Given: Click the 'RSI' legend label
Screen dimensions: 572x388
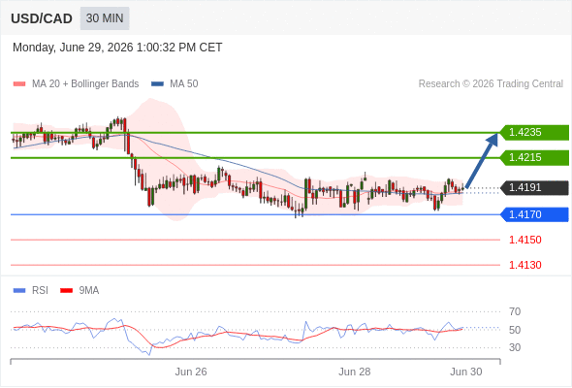Looking at the screenshot, I should 40,291.
